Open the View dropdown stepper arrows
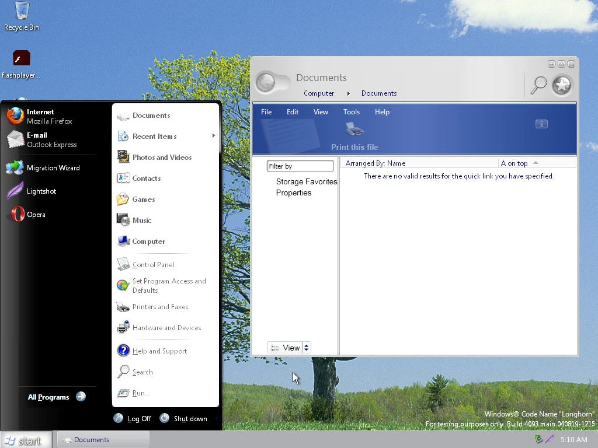The height and width of the screenshot is (448, 598). (307, 348)
